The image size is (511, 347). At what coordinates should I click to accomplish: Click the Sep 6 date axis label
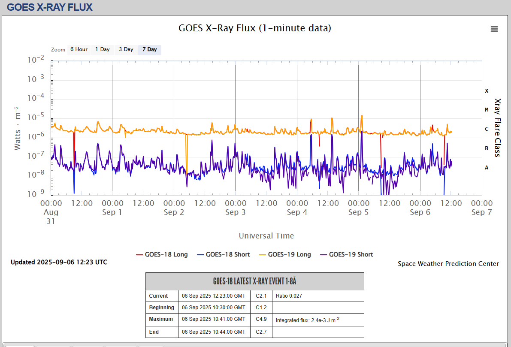point(420,212)
